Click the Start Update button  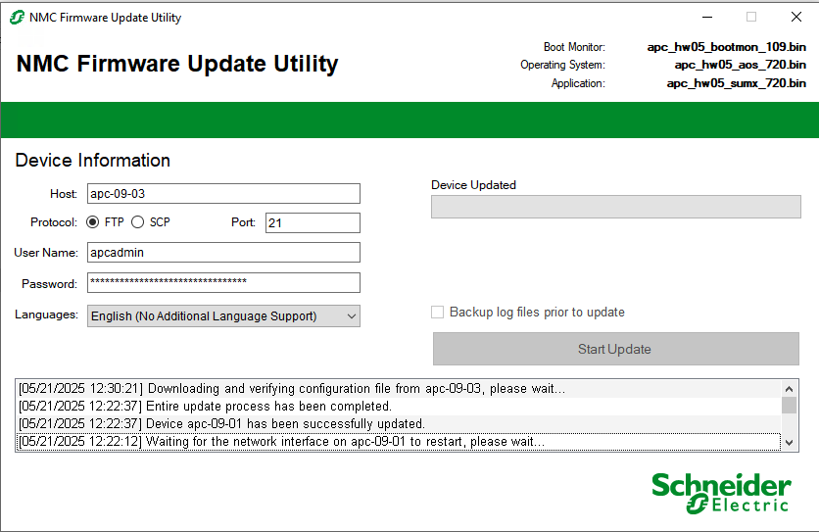click(616, 349)
